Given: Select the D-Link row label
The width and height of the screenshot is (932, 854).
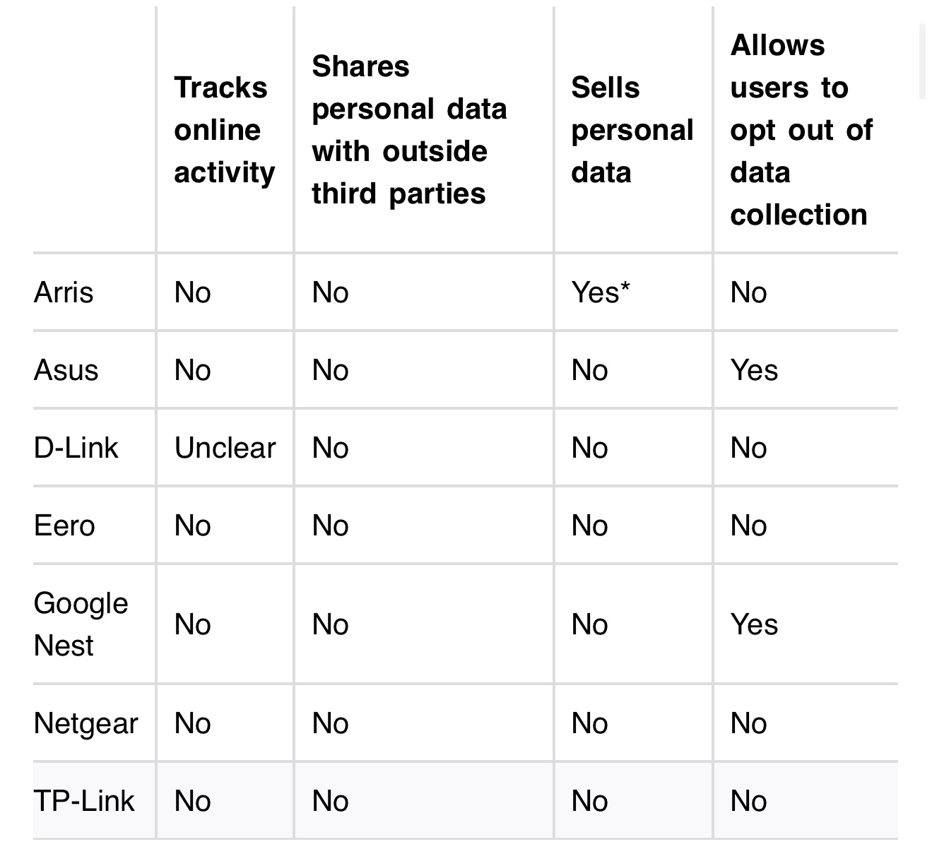Looking at the screenshot, I should (x=76, y=448).
